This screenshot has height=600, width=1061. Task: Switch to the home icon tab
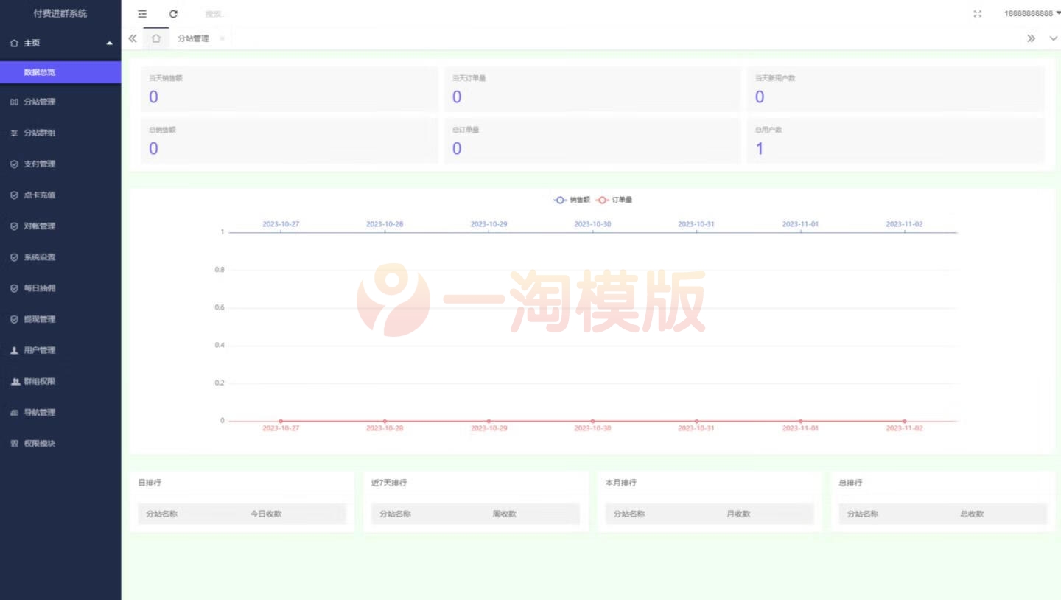tap(156, 38)
